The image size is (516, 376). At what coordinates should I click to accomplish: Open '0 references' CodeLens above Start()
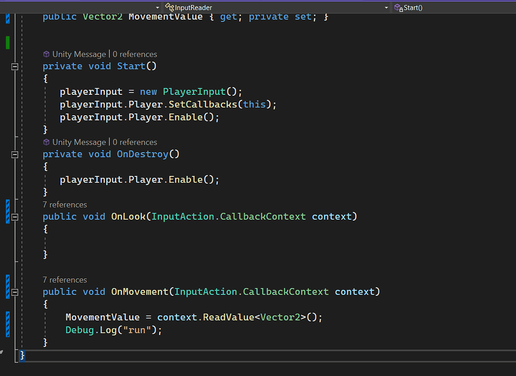(135, 54)
